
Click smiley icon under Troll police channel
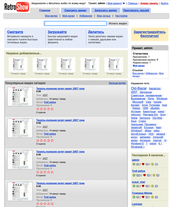154,175
